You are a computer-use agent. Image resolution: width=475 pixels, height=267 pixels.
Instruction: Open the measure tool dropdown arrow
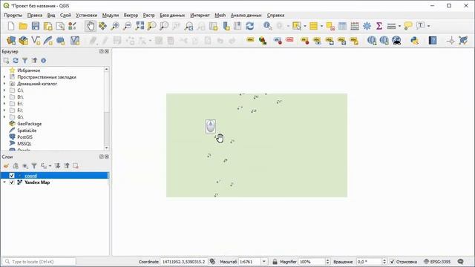(x=399, y=26)
